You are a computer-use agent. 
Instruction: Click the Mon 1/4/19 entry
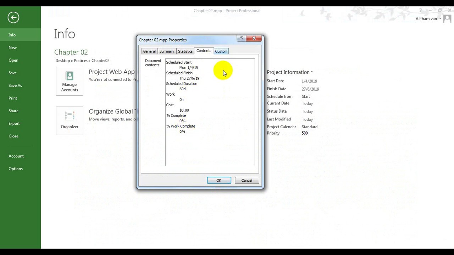coord(189,68)
